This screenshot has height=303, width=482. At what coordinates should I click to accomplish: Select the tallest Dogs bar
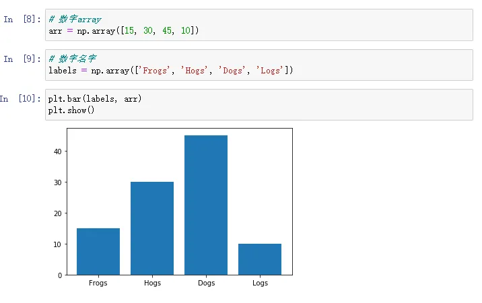tap(206, 205)
